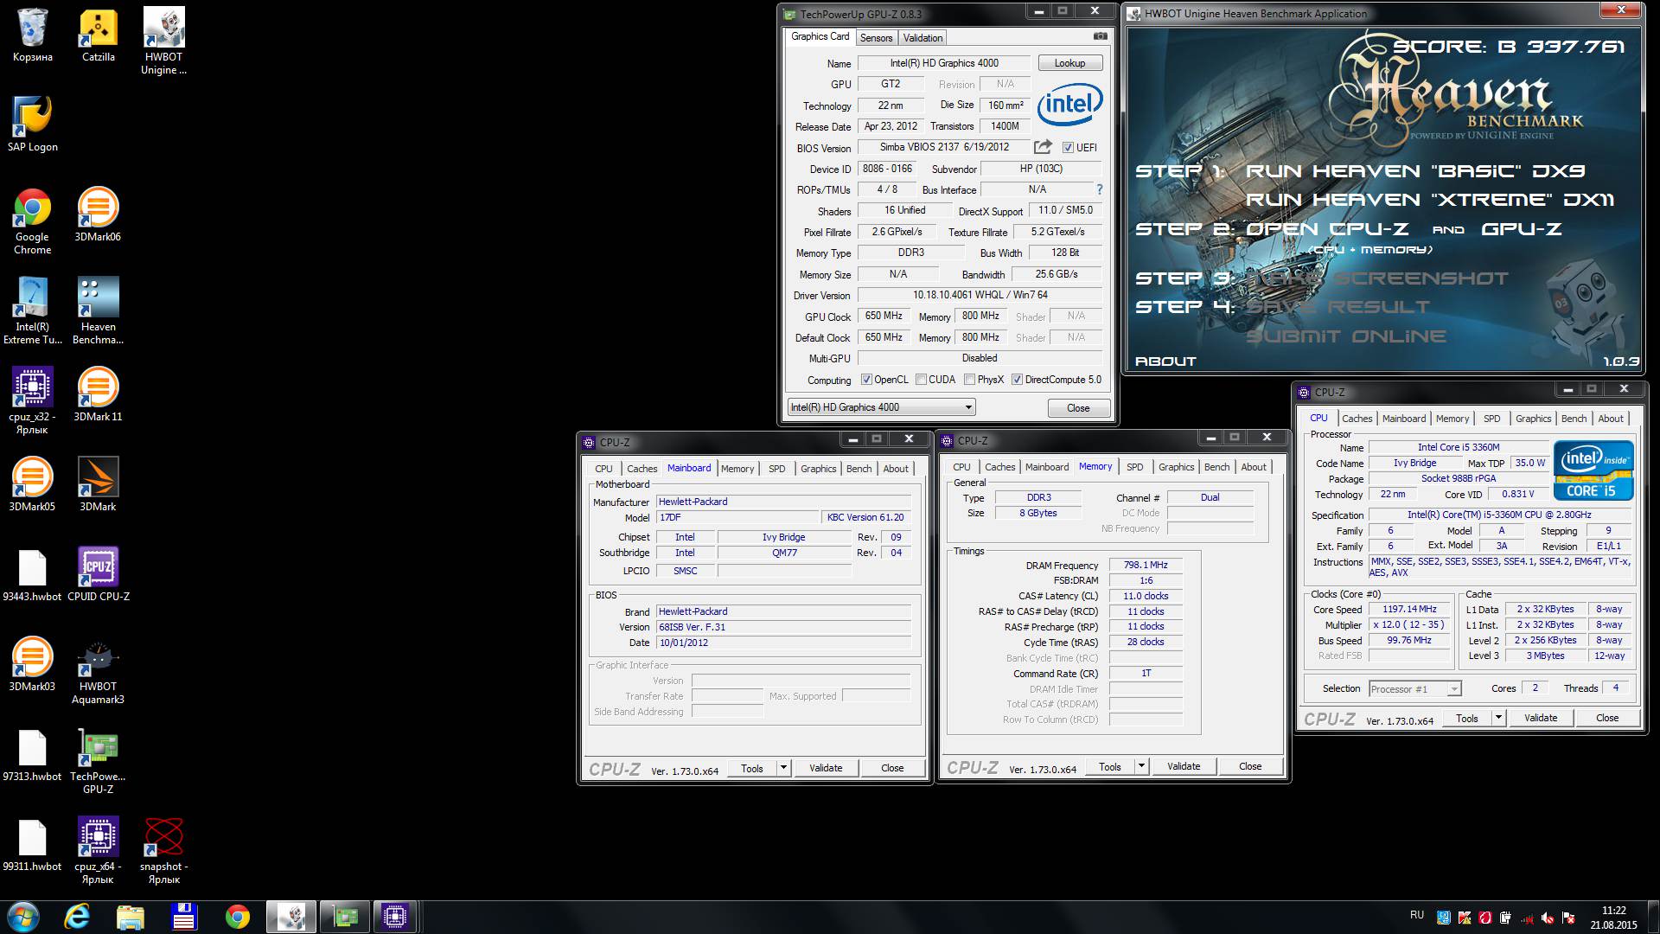Viewport: 1660px width, 934px height.
Task: Open the cpuz_x32 shortcut on the desktop
Action: point(33,401)
